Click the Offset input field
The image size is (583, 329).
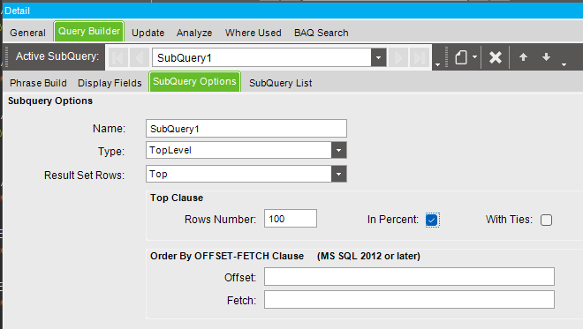click(x=409, y=277)
